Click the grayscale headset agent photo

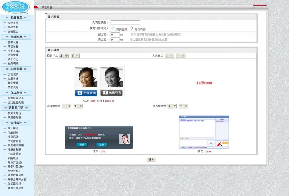pos(112,77)
